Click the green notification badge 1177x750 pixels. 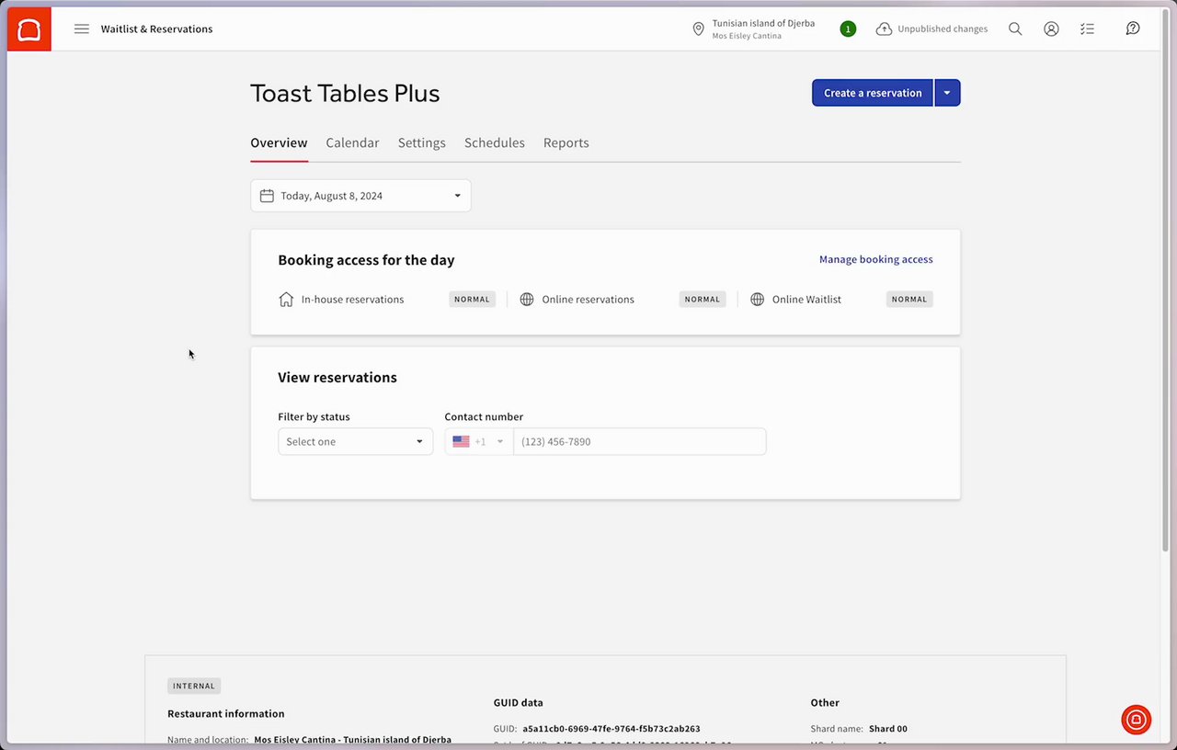(x=848, y=29)
